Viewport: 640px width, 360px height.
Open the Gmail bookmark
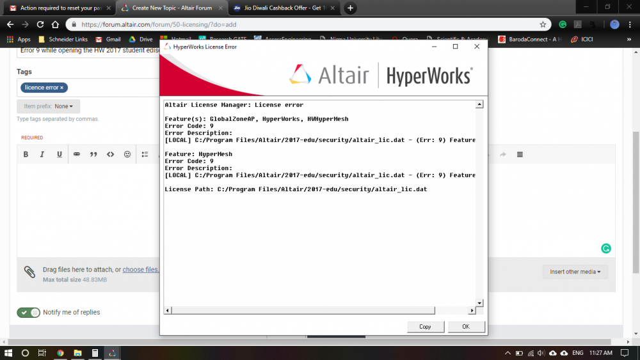108,39
